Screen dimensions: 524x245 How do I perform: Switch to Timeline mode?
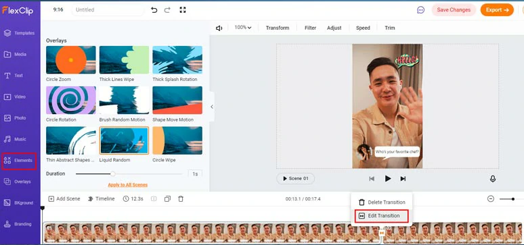[102, 198]
